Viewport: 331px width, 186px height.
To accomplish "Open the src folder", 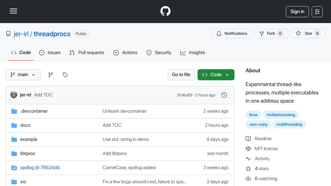I will pos(23,182).
